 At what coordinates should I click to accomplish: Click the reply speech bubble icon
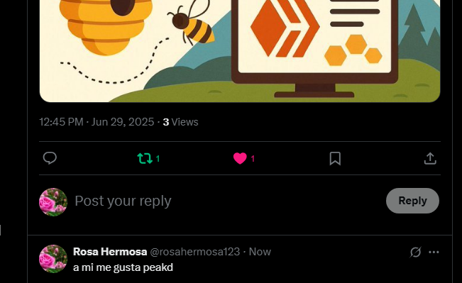tap(50, 158)
